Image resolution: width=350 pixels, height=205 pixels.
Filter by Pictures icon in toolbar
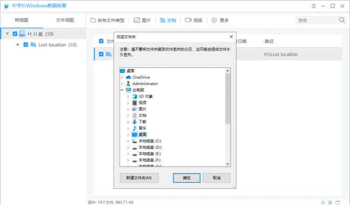(x=137, y=20)
